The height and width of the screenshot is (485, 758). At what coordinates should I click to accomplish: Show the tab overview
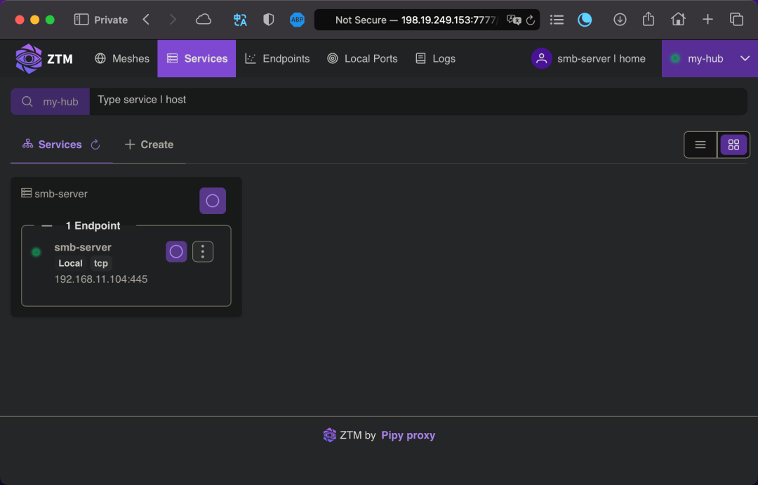point(736,20)
